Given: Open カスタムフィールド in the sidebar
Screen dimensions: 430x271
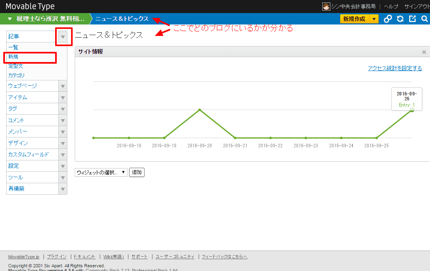Looking at the screenshot, I should 28,155.
